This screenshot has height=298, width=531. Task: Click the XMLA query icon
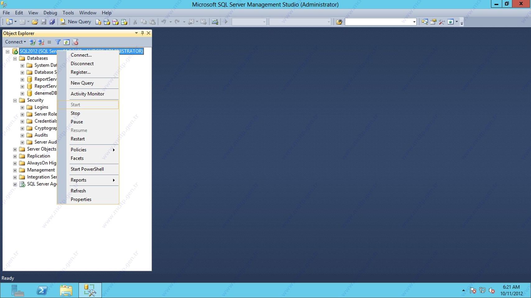coord(124,22)
